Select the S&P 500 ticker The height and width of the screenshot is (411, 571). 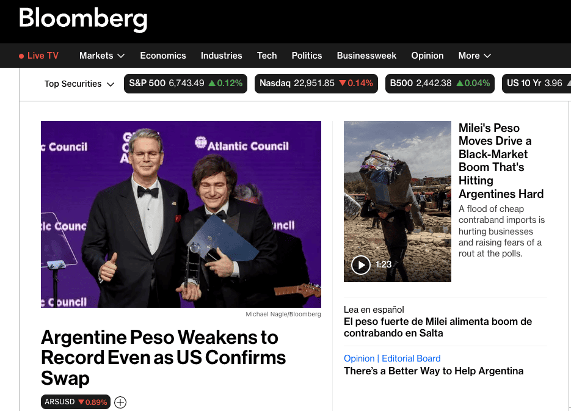tap(186, 84)
